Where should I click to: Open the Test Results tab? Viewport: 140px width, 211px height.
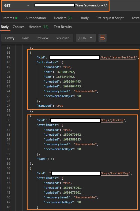click(63, 27)
